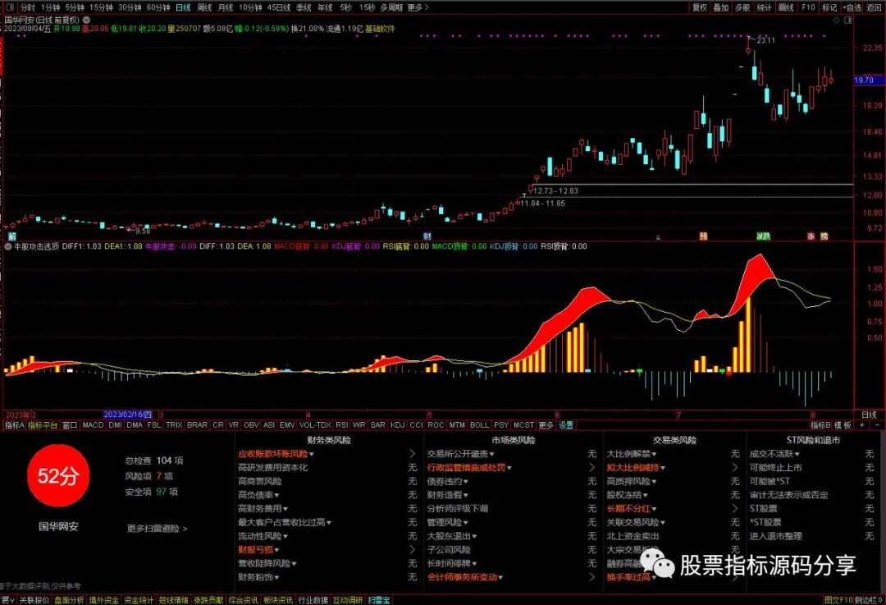The width and height of the screenshot is (886, 605).
Task: Select the MACD indicator tab
Action: (93, 425)
